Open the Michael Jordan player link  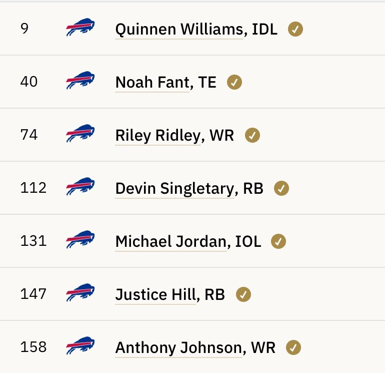[x=171, y=242]
